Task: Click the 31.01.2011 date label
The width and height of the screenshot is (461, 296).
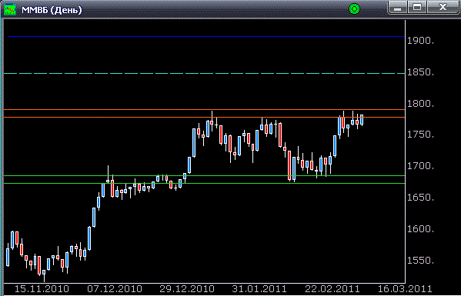Action: click(x=259, y=288)
